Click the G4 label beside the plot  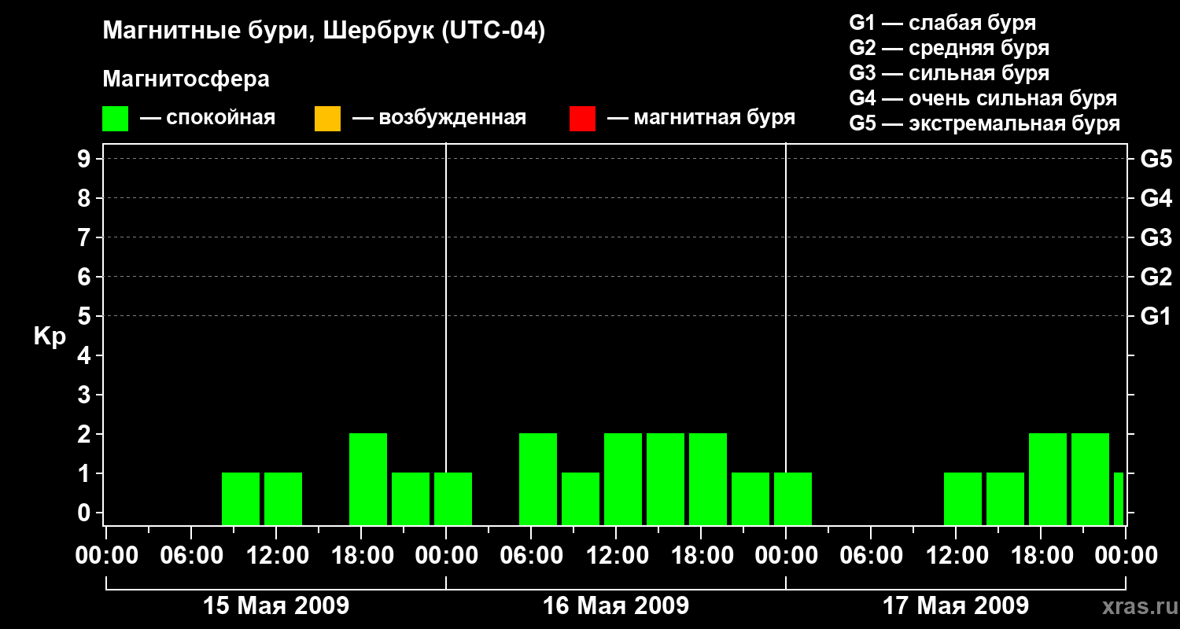click(x=1156, y=198)
